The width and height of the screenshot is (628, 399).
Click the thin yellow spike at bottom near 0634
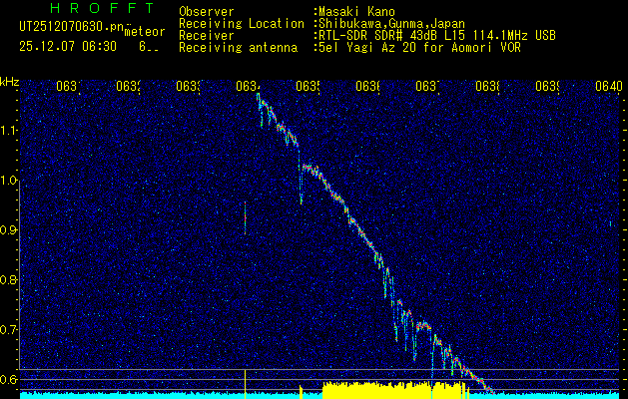coord(246,384)
